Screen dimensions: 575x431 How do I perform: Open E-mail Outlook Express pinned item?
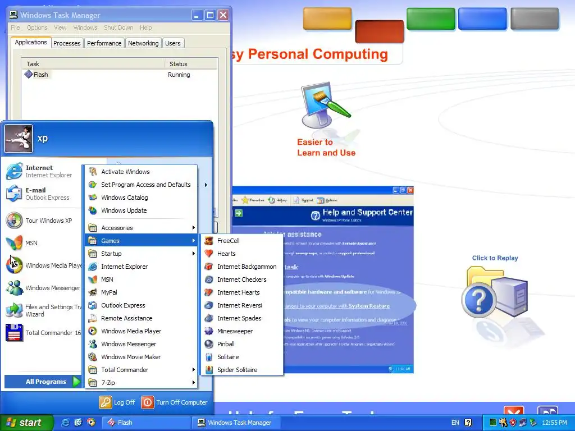coord(43,194)
